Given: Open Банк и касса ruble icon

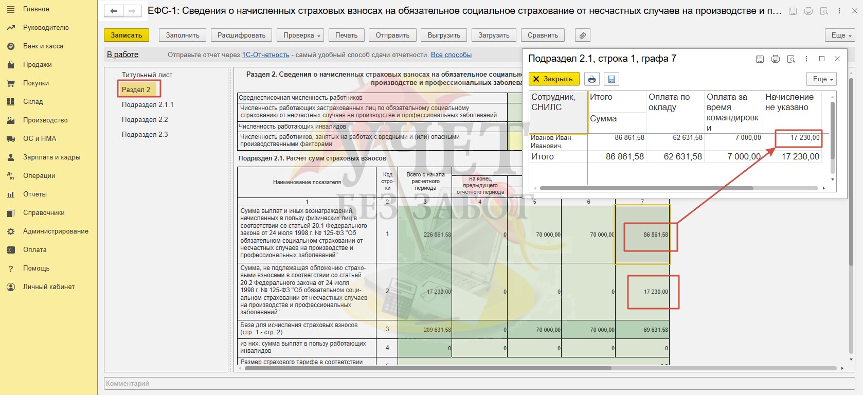Looking at the screenshot, I should [11, 46].
